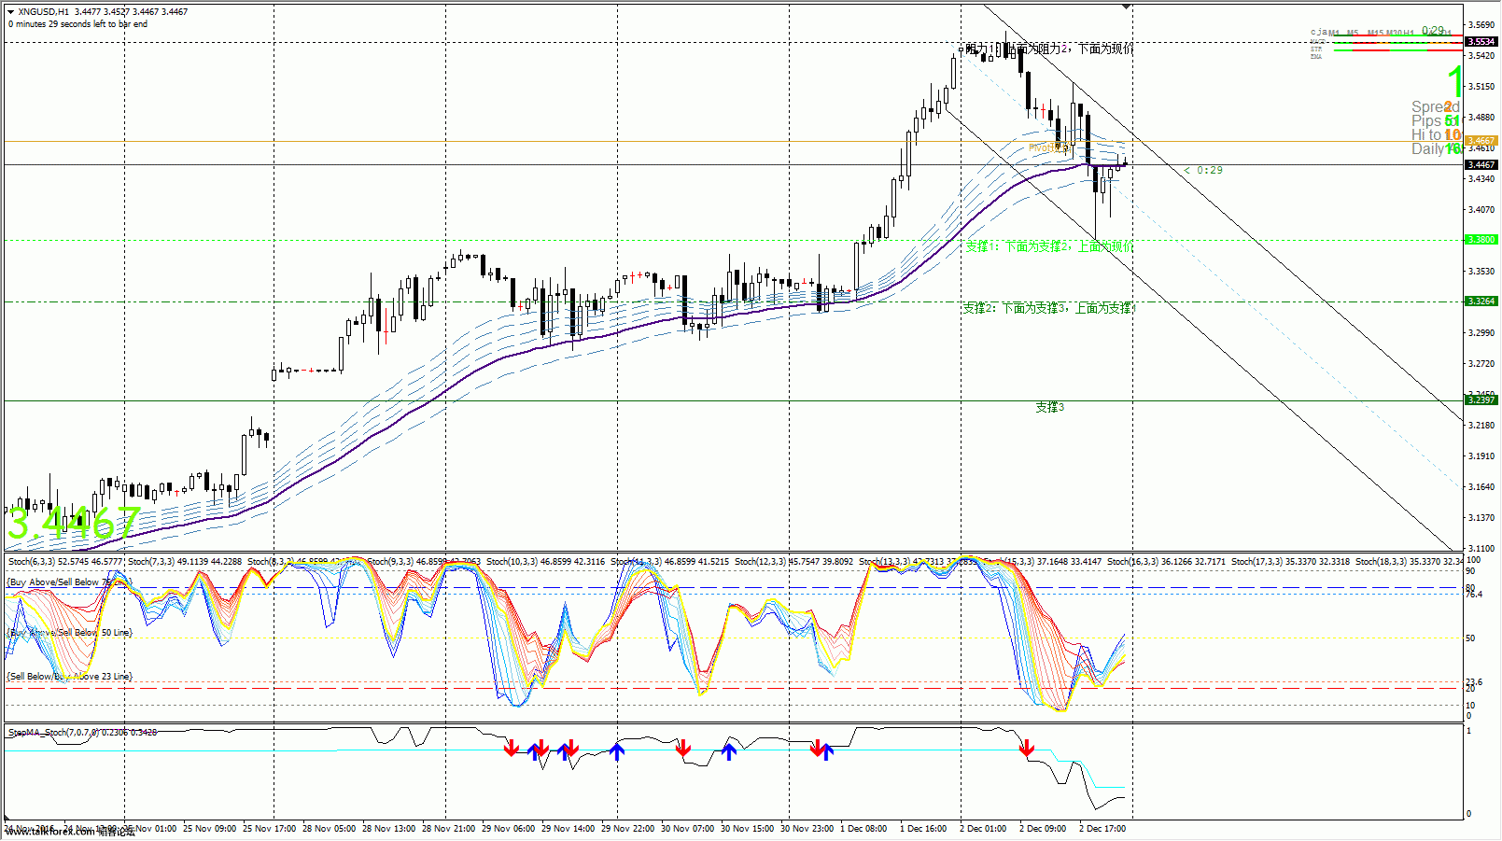The width and height of the screenshot is (1502, 841).
Task: Select the green 3.3800 support price tag
Action: pyautogui.click(x=1481, y=240)
